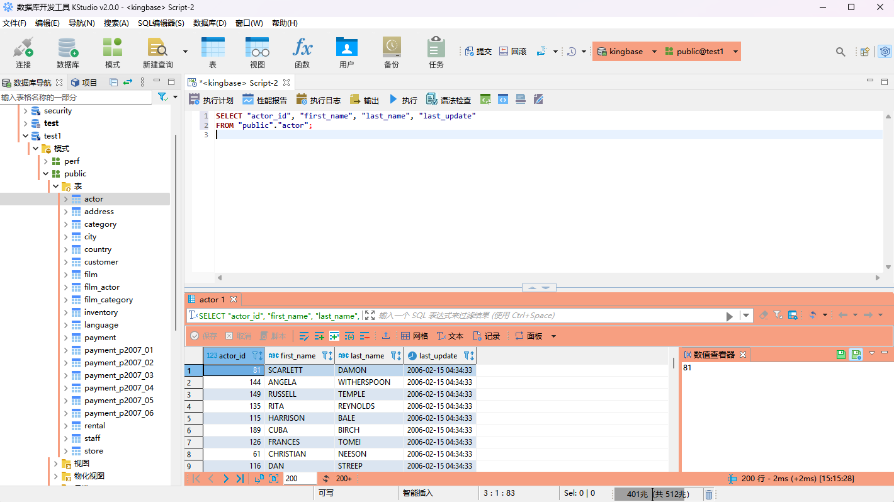Click the 执行 (Execute) play icon
The height and width of the screenshot is (502, 894).
393,100
